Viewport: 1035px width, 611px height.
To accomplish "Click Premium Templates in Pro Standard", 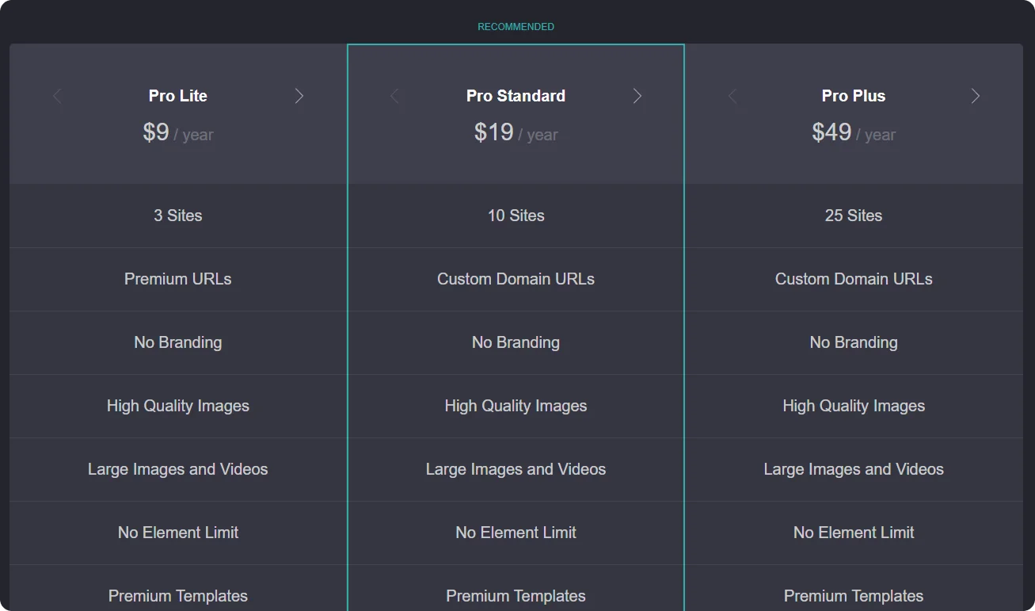I will click(516, 596).
